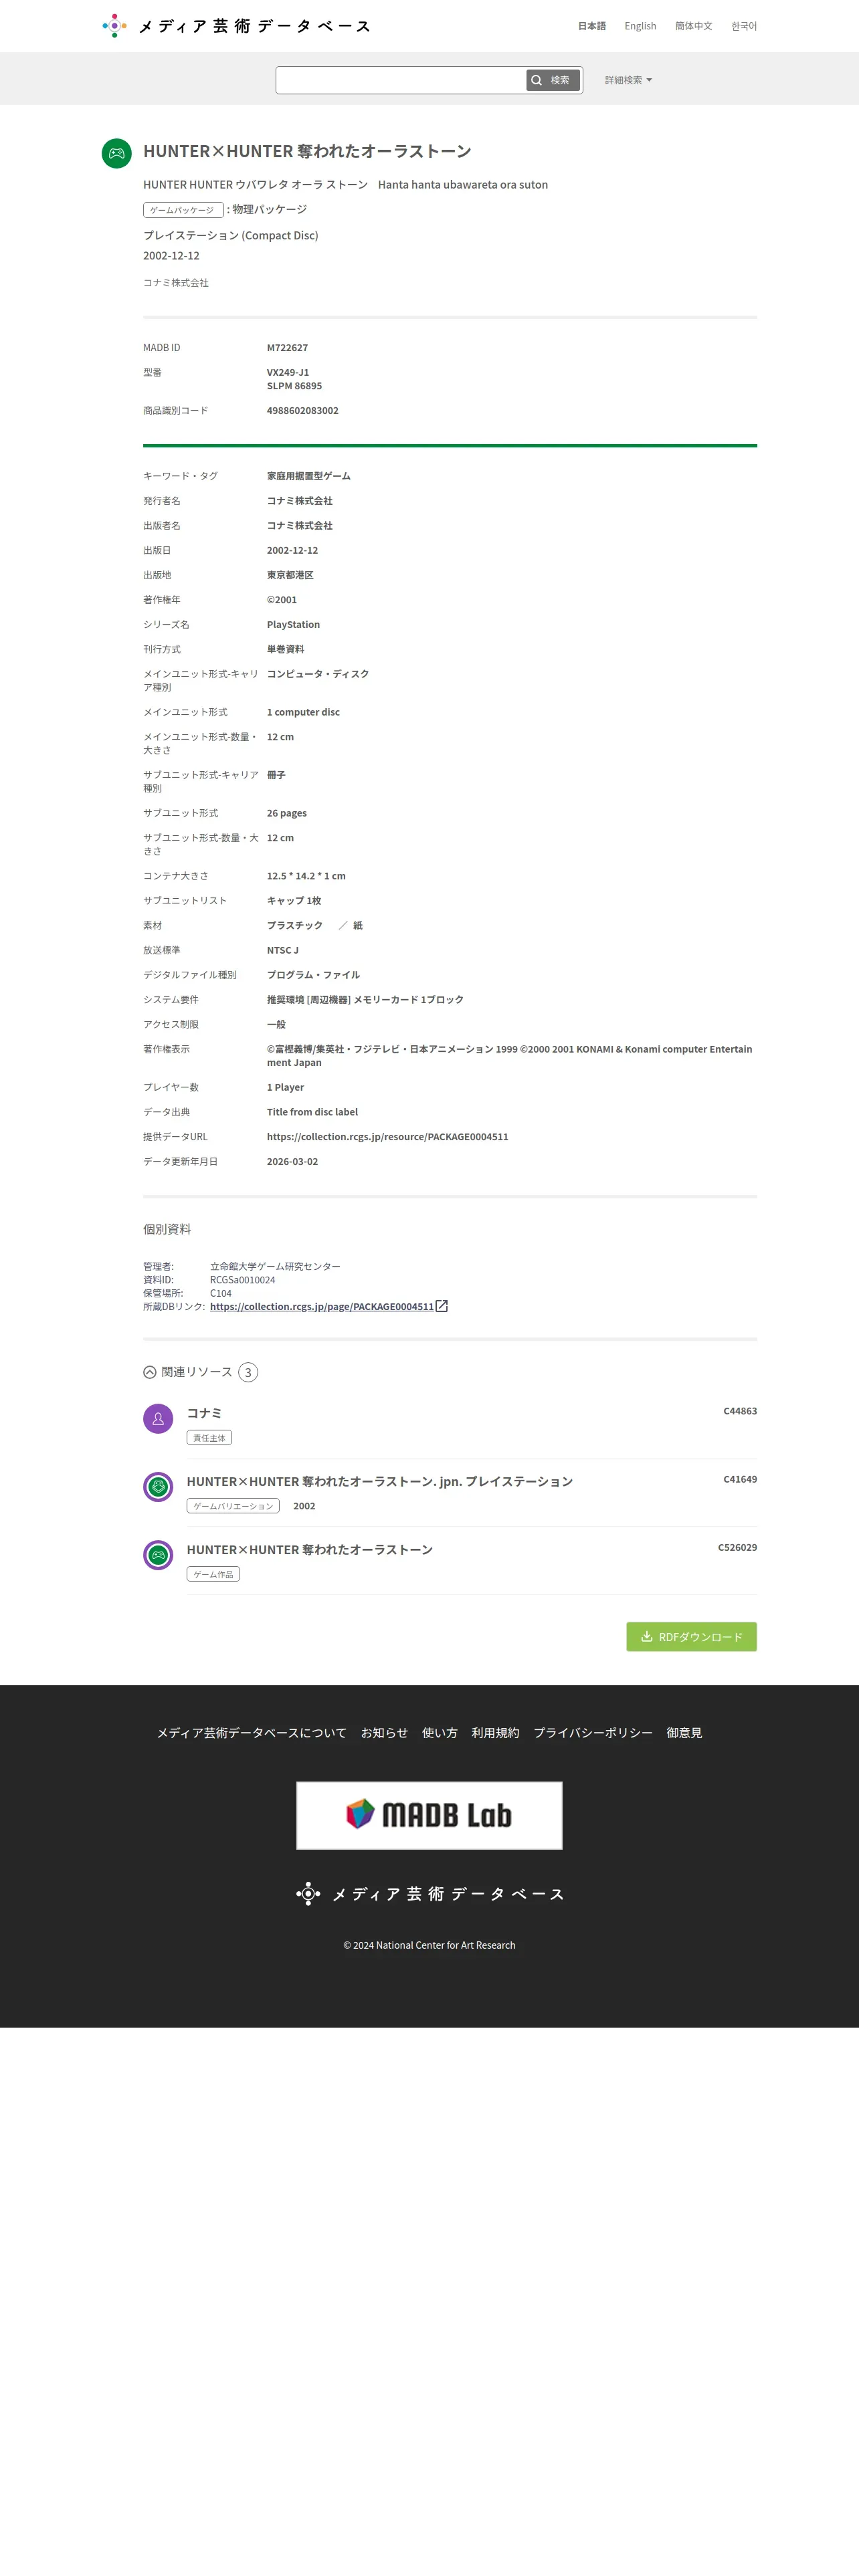The width and height of the screenshot is (859, 2576).
Task: Click コナミ株式会社 in 出版者名 row
Action: pos(300,526)
